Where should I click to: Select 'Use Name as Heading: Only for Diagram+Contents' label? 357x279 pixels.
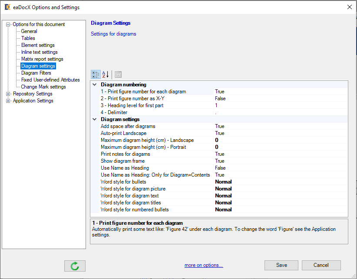155,175
